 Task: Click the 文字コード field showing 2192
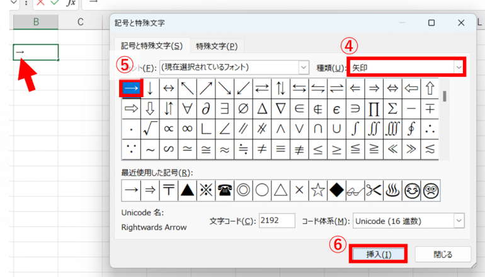pyautogui.click(x=277, y=221)
